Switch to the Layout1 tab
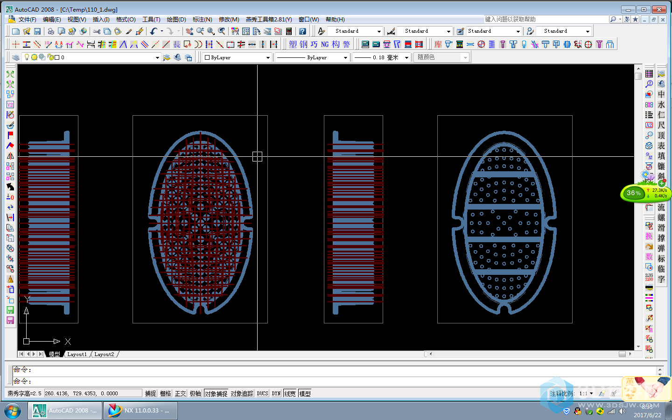 (x=77, y=354)
